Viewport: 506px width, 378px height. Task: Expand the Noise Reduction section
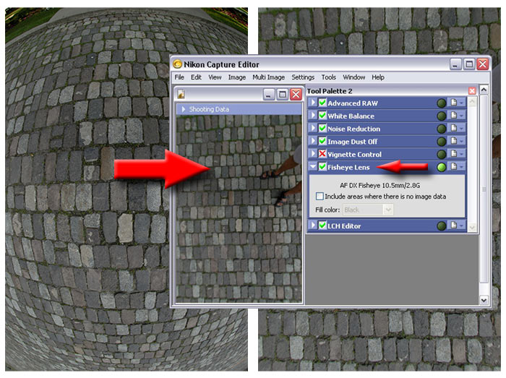click(313, 128)
